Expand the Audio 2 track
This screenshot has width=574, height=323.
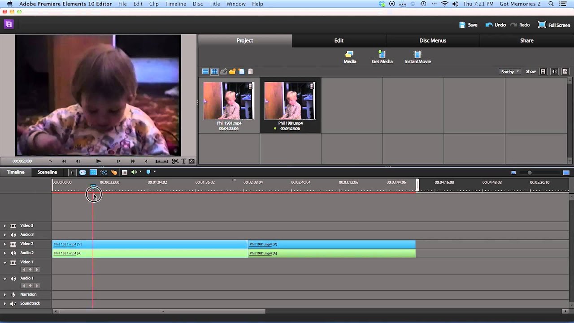[x=5, y=253]
